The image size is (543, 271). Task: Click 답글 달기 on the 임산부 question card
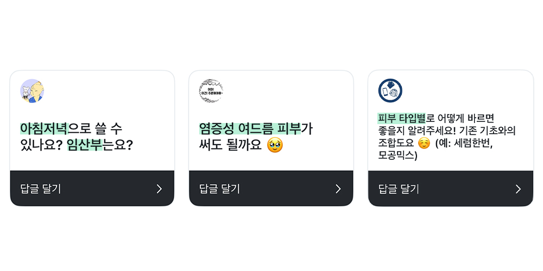point(41,189)
